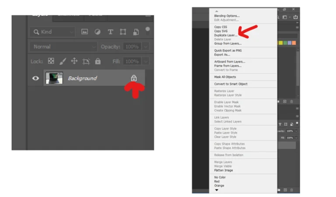
Task: Choose Flatten Image menu entry
Action: (x=224, y=170)
